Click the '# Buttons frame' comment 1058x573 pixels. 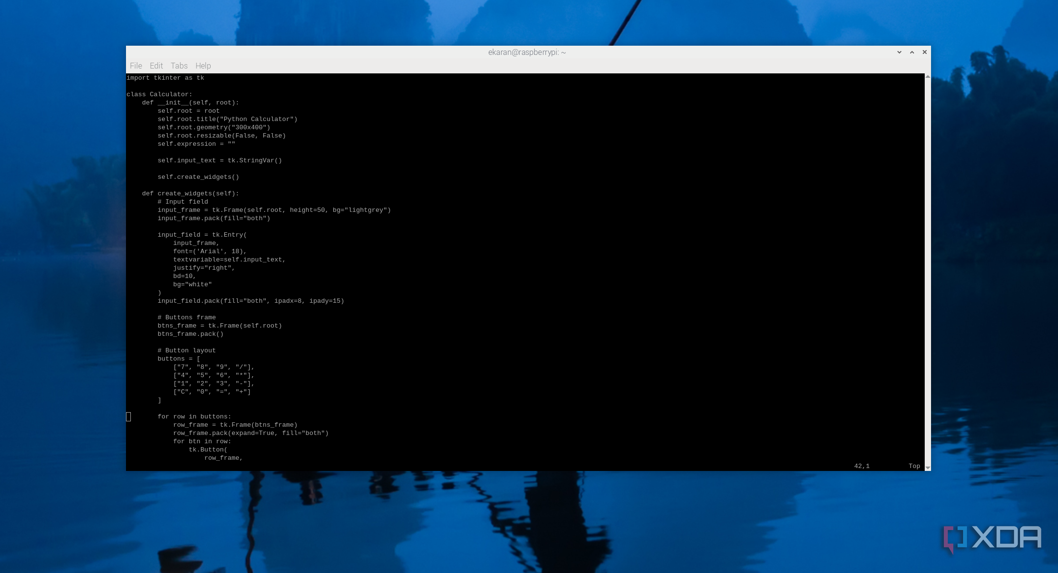click(187, 317)
